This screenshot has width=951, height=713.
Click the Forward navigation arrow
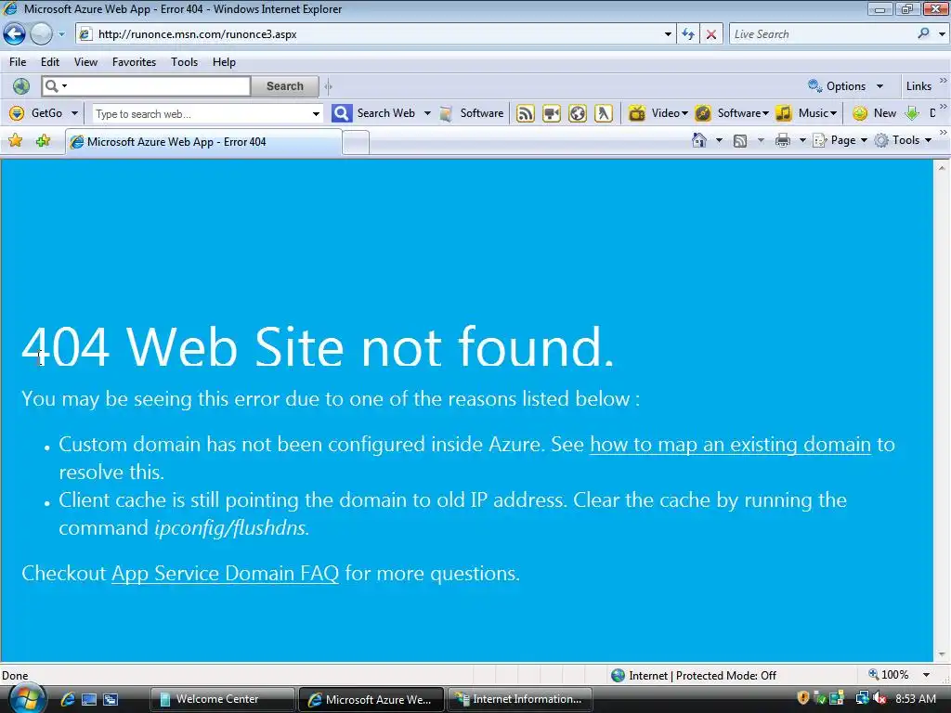coord(41,34)
